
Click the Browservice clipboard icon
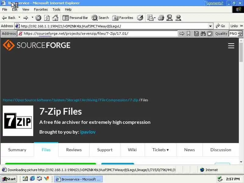(x=210, y=34)
